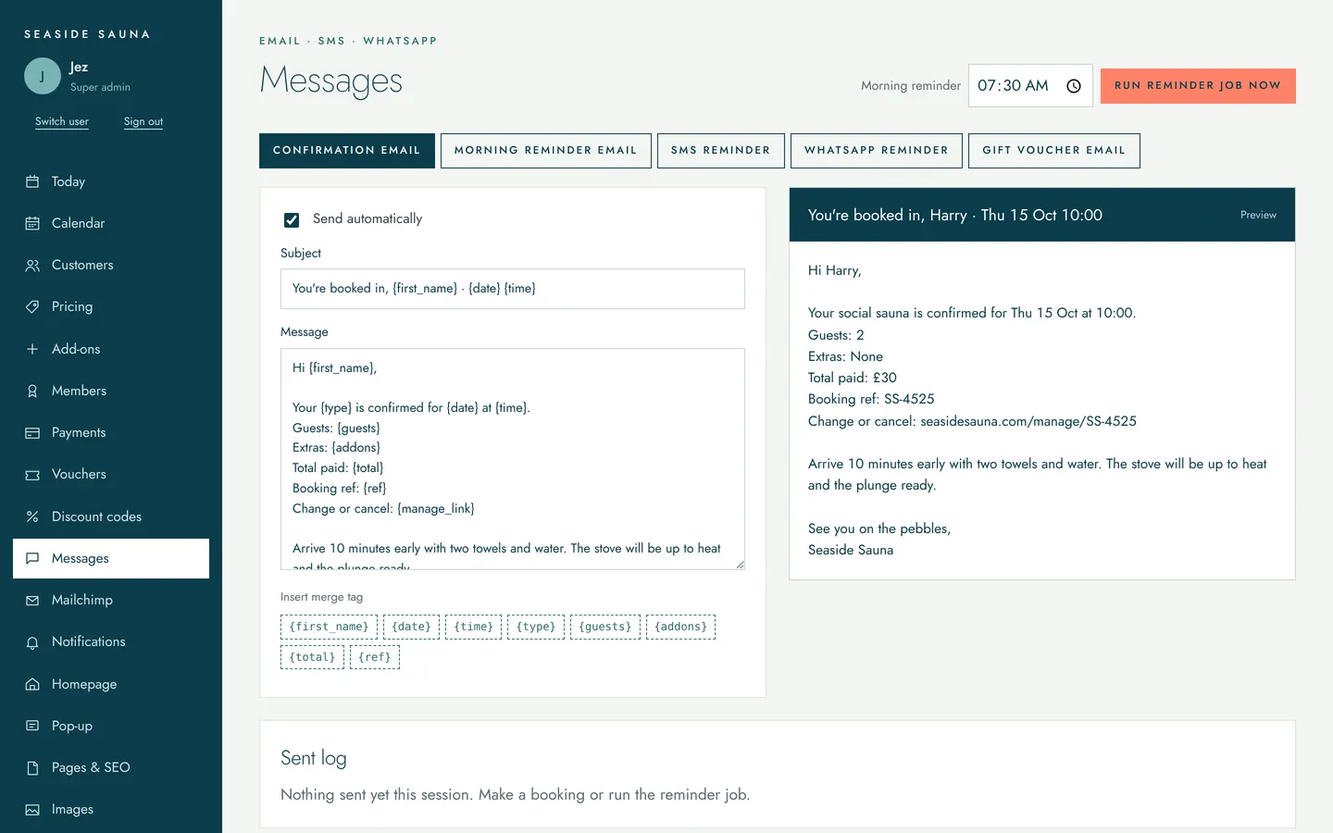Click the Payments card icon

[32, 432]
